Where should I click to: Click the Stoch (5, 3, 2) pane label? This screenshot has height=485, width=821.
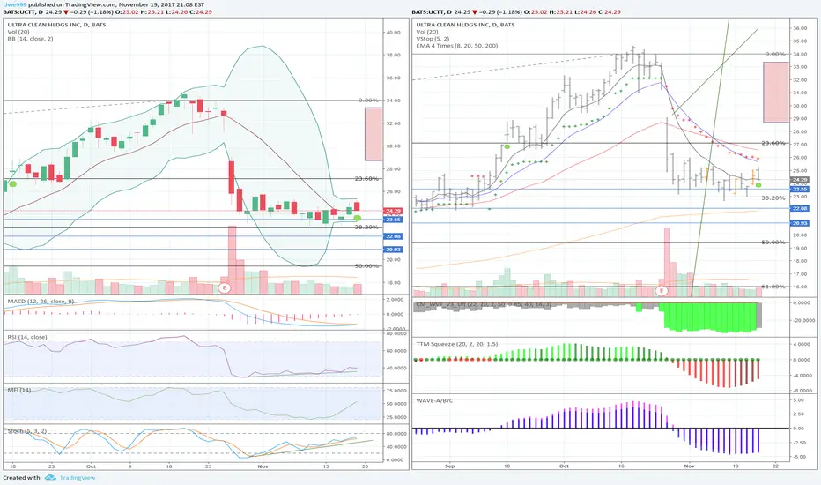tap(27, 431)
